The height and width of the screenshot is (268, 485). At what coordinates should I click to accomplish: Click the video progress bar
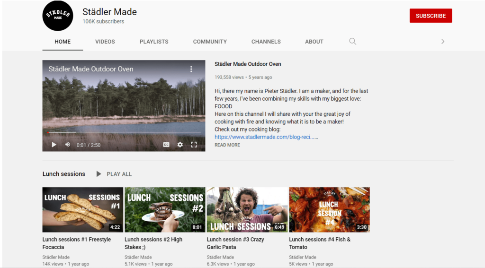pos(124,132)
